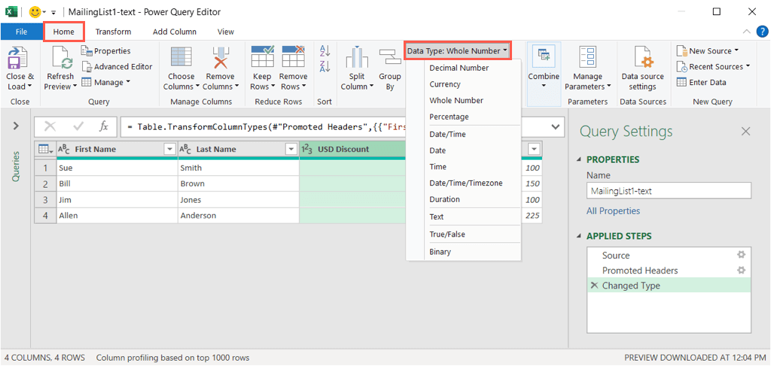Select Duration data type

point(444,200)
